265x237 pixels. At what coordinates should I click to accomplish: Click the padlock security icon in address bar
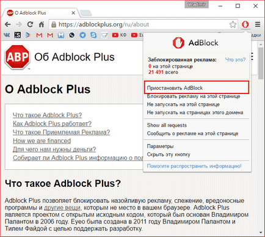54,24
